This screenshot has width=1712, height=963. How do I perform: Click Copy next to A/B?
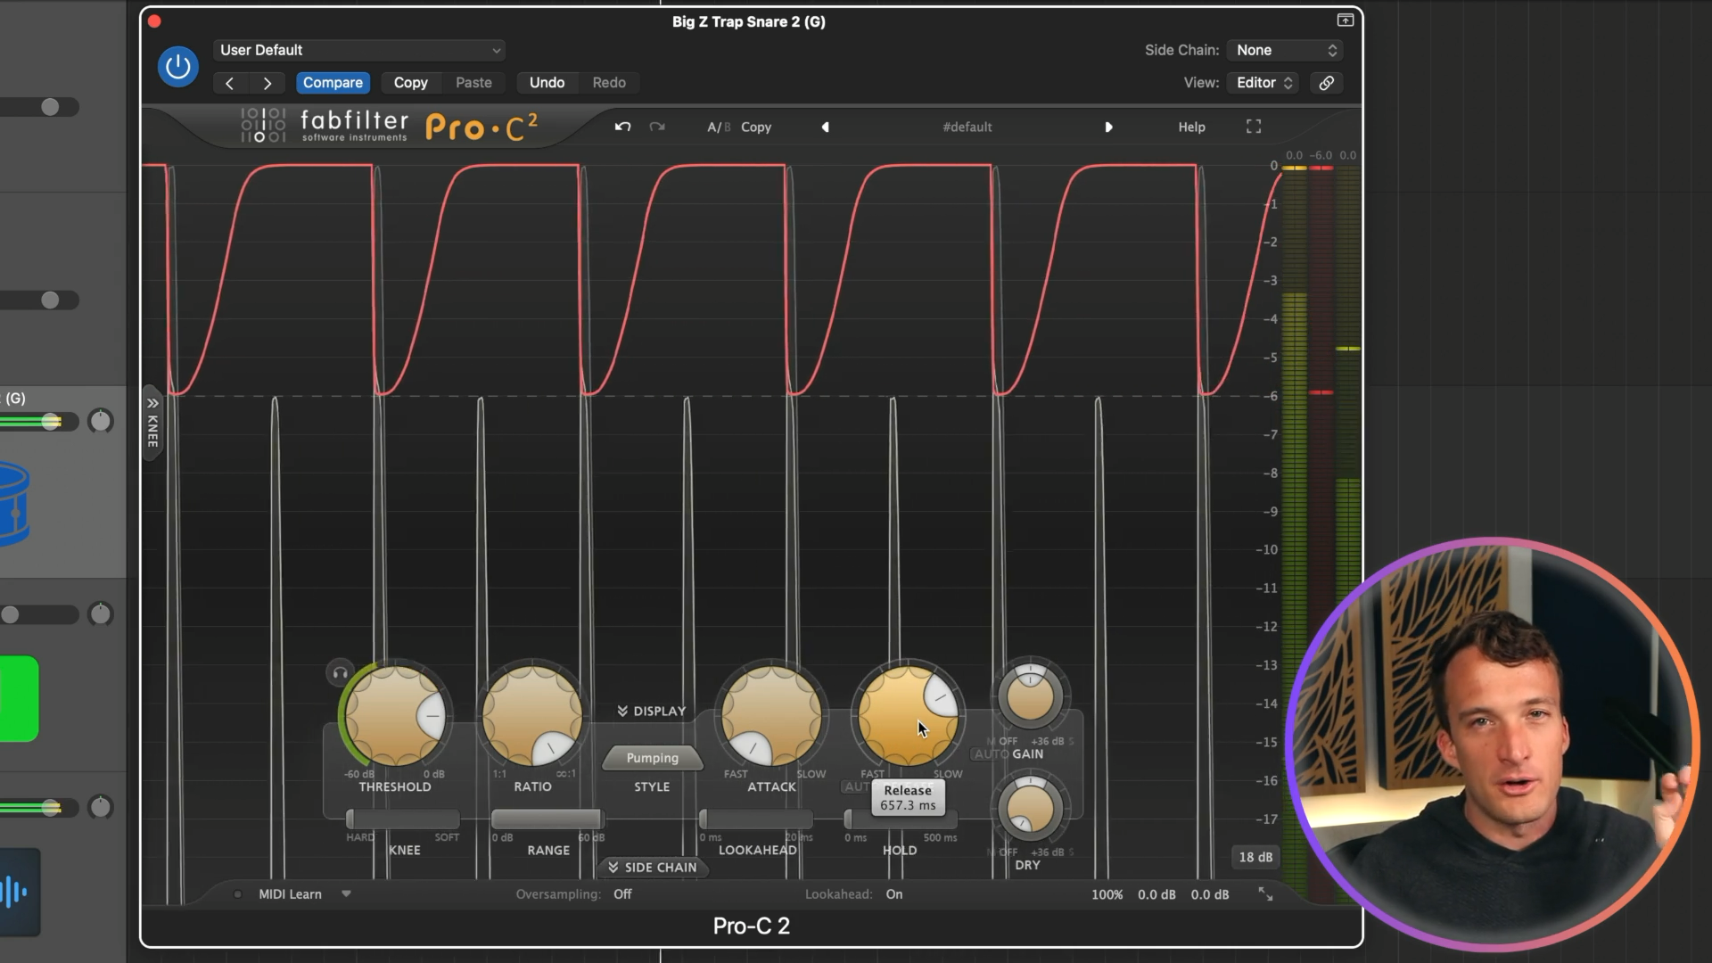pos(756,128)
